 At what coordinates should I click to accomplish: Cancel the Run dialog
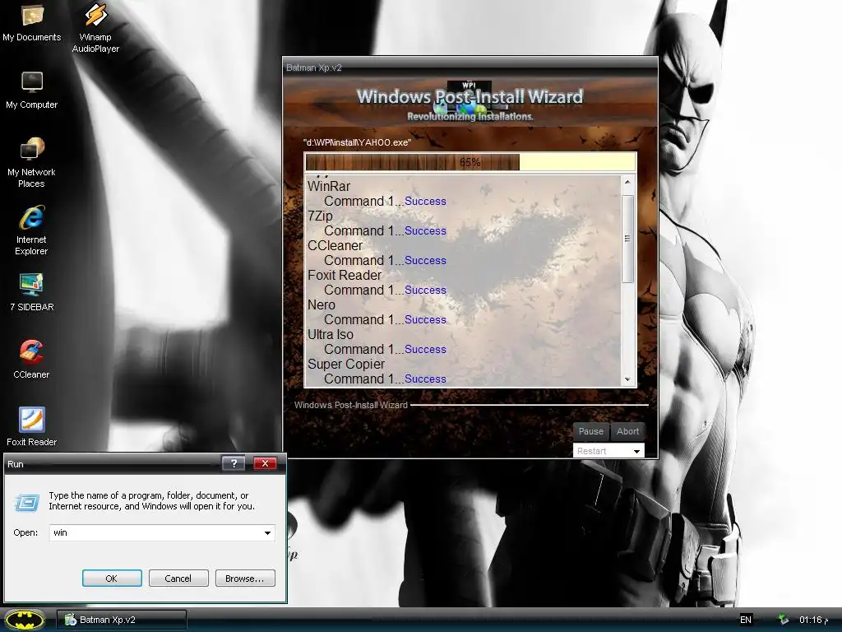coord(178,579)
